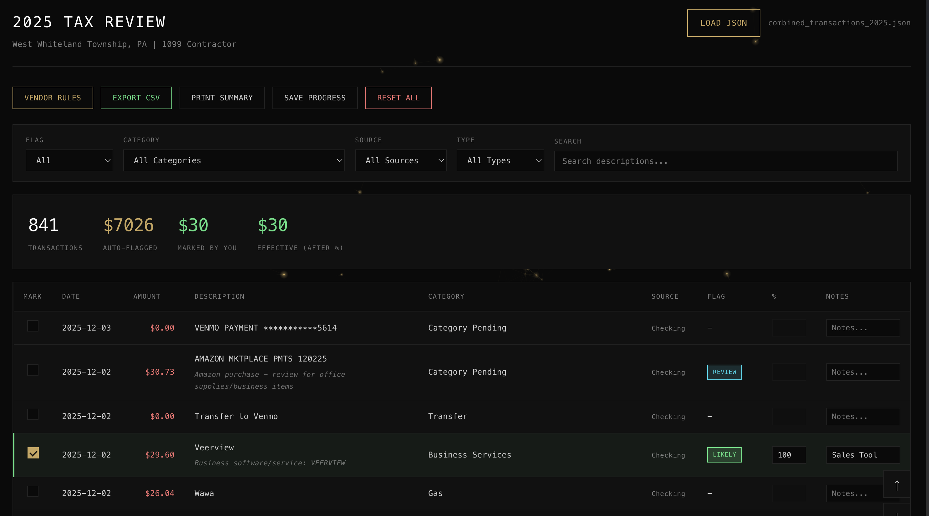This screenshot has width=929, height=516.
Task: Mark the AMAZON MKTPLACE PMTS transaction
Action: pyautogui.click(x=33, y=370)
